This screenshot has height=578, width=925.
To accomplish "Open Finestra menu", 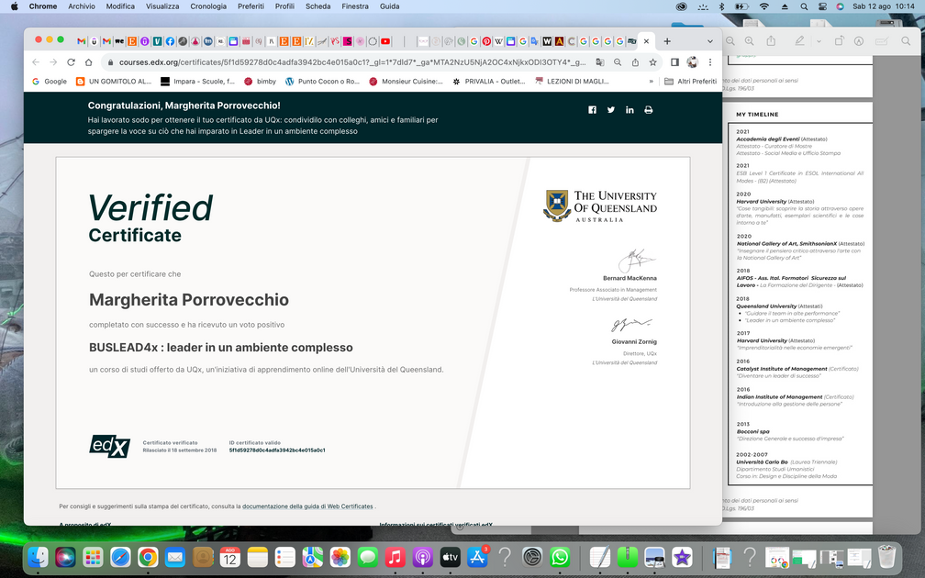I will coord(355,6).
